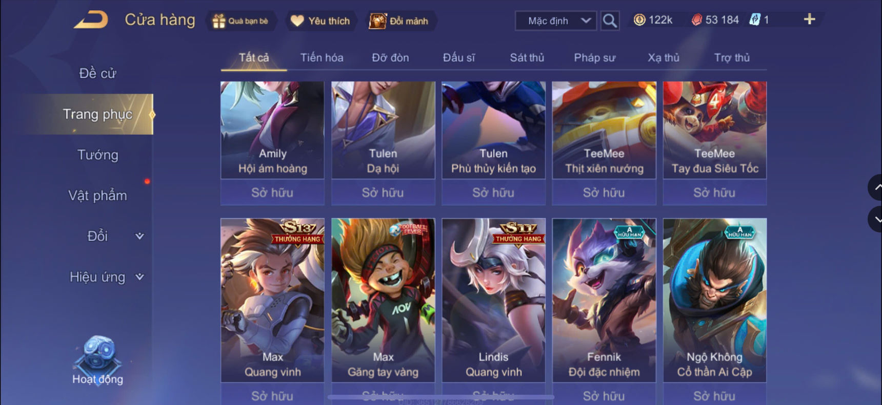The width and height of the screenshot is (882, 405).
Task: Open Ngộ Không Cổ thần Ai Cập card
Action: tap(715, 301)
